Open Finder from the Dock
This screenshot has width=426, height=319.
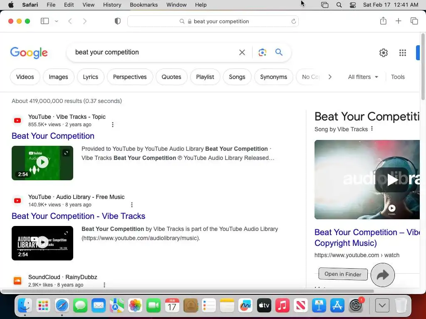25,305
